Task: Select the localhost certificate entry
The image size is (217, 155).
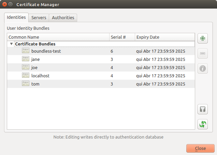Action: pyautogui.click(x=40, y=76)
